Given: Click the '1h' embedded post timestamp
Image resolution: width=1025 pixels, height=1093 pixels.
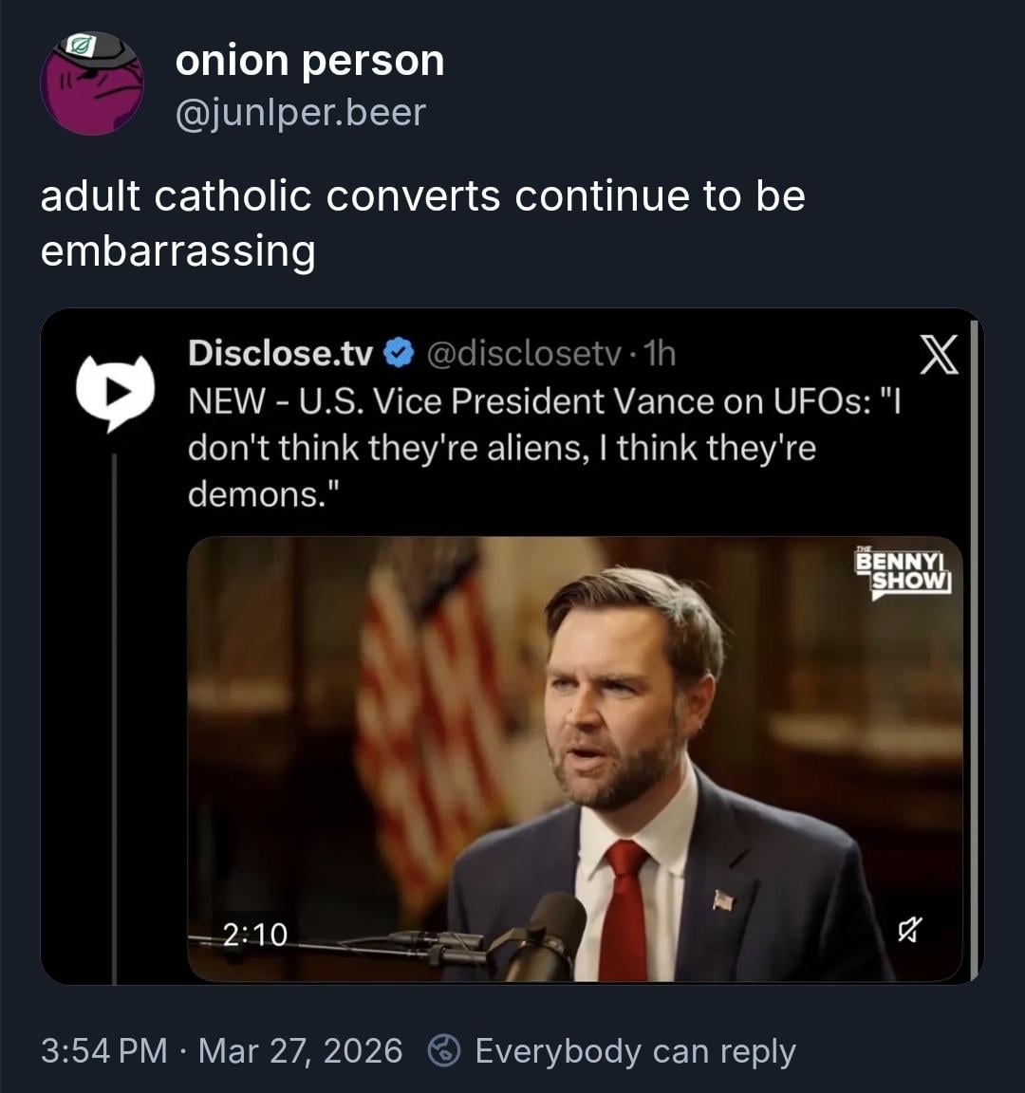Looking at the screenshot, I should 660,353.
